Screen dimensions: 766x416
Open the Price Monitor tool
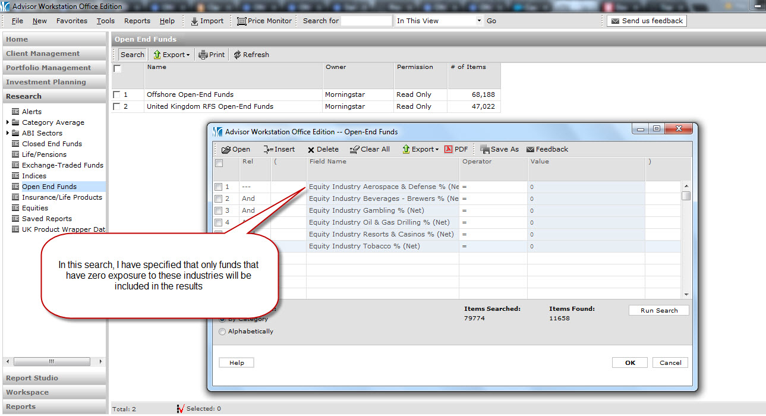(242, 21)
